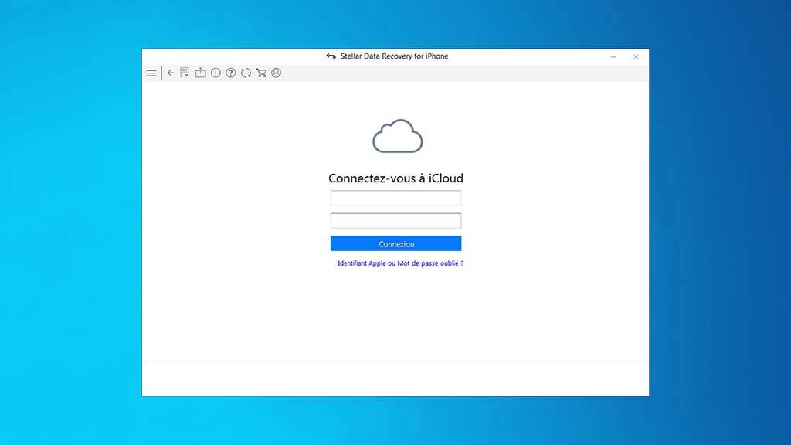The width and height of the screenshot is (791, 445).
Task: Open the save scan flag dropdown
Action: pos(185,73)
